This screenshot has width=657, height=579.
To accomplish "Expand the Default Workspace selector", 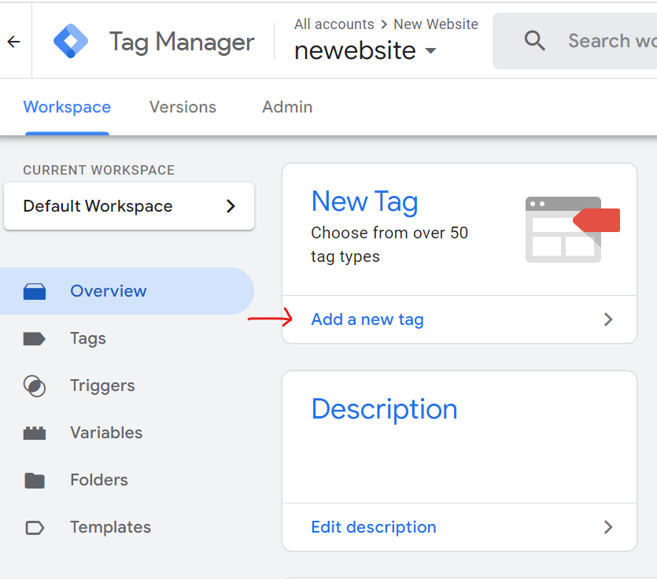I will [x=129, y=206].
